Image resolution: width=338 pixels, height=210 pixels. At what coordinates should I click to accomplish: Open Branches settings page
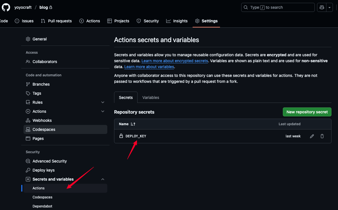click(x=65, y=84)
